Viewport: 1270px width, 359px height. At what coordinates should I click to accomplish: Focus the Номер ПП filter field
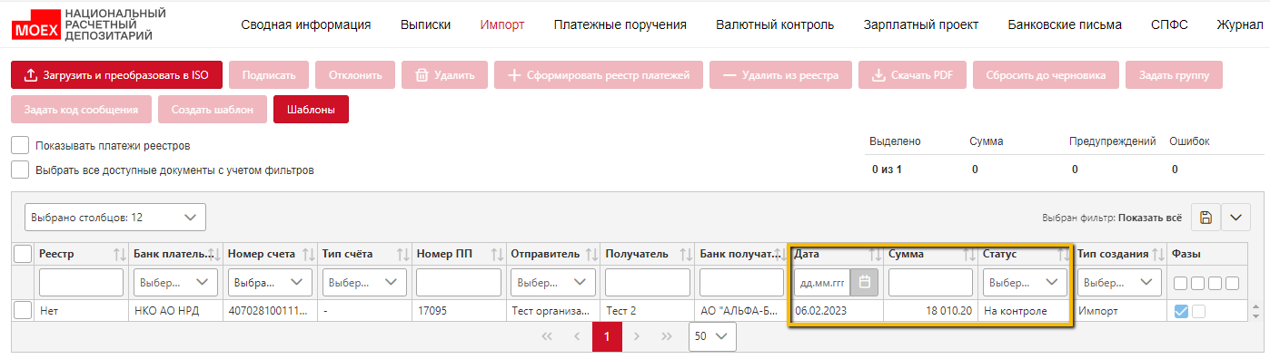click(x=459, y=282)
